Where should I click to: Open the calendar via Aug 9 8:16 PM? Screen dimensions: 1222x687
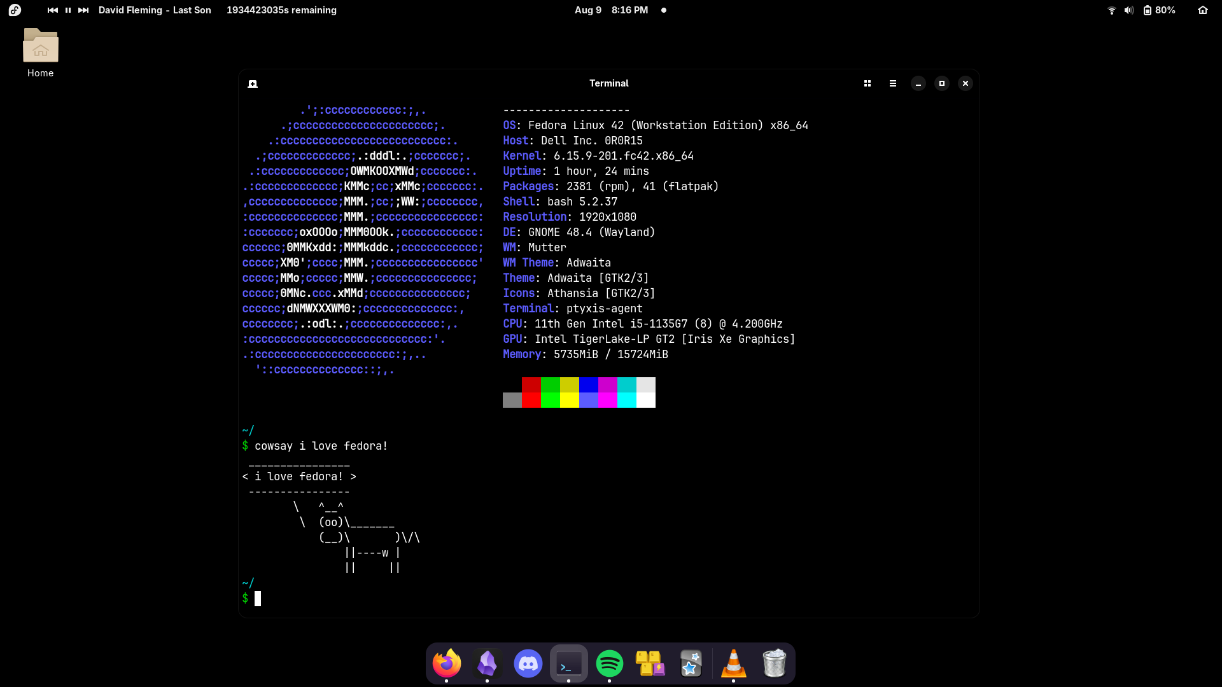pyautogui.click(x=611, y=10)
